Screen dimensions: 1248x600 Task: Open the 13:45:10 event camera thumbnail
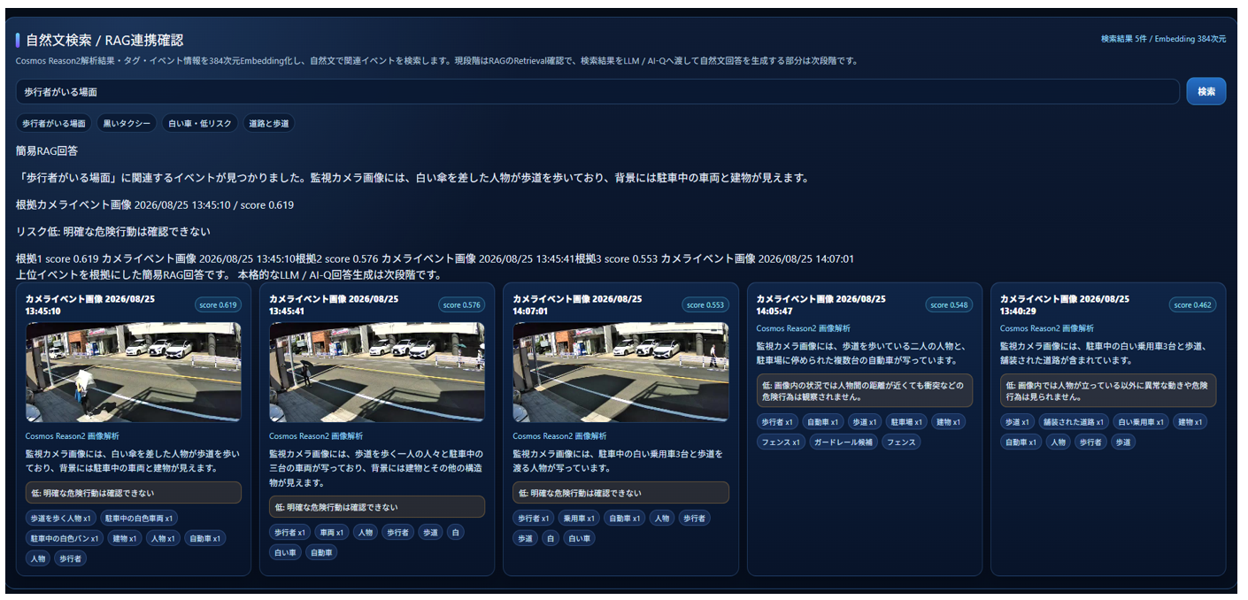(x=133, y=372)
